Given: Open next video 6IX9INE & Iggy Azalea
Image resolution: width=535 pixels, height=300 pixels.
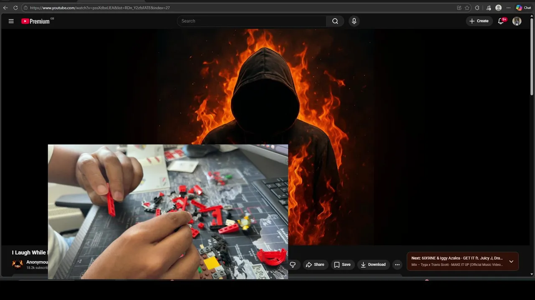Looking at the screenshot, I should (457, 258).
